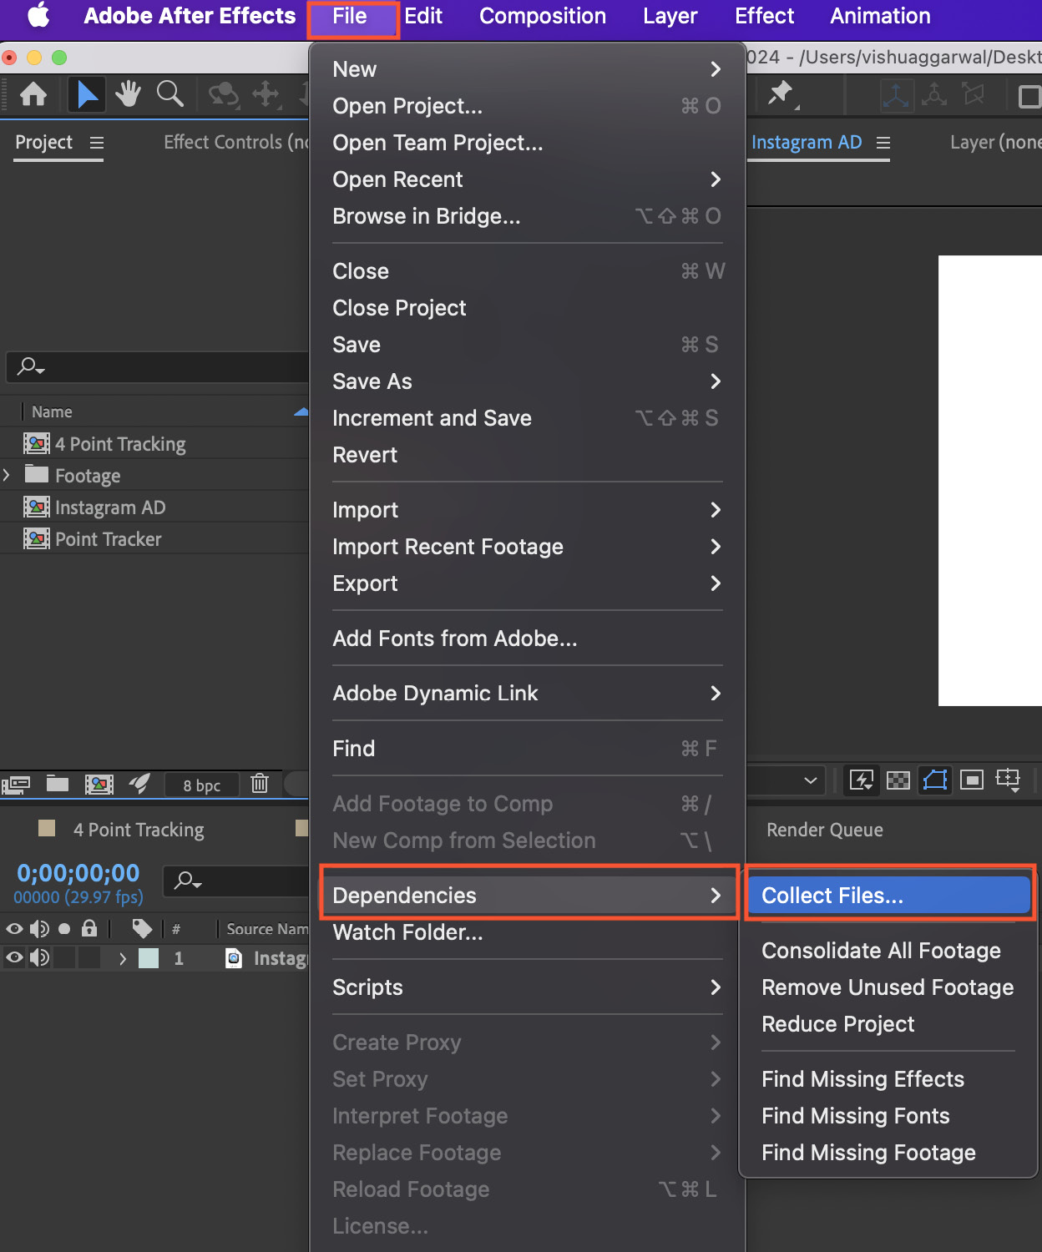
Task: Mute layer 1 audio speaker toggle
Action: coord(39,957)
